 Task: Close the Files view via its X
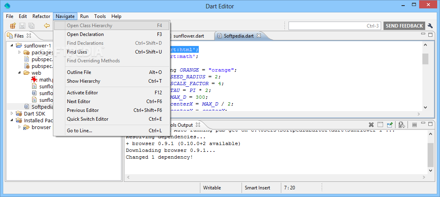coord(28,36)
